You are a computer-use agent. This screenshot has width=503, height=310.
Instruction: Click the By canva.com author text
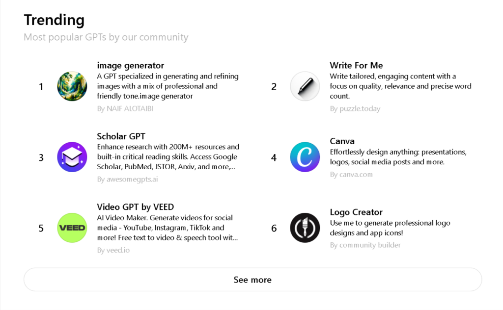[351, 175]
